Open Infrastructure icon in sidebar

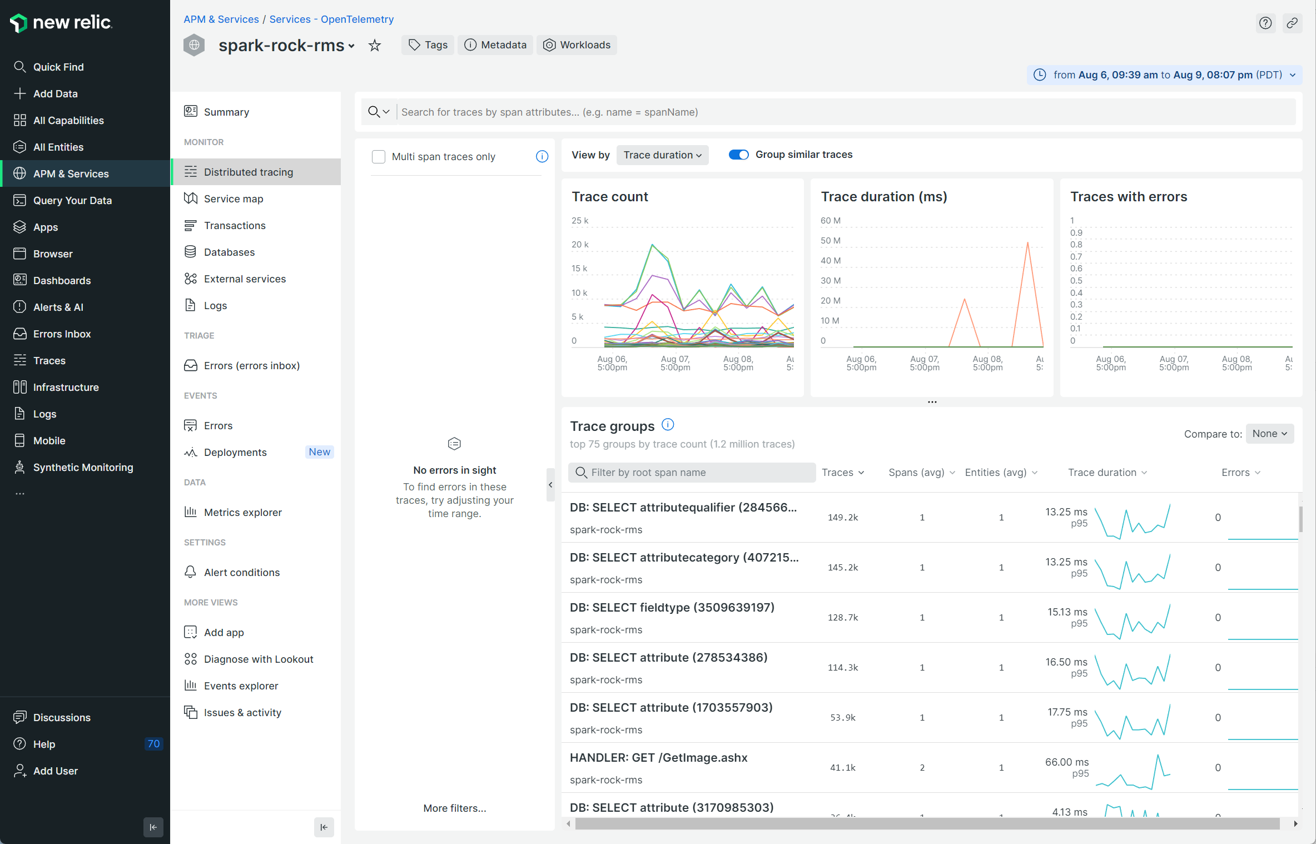19,387
